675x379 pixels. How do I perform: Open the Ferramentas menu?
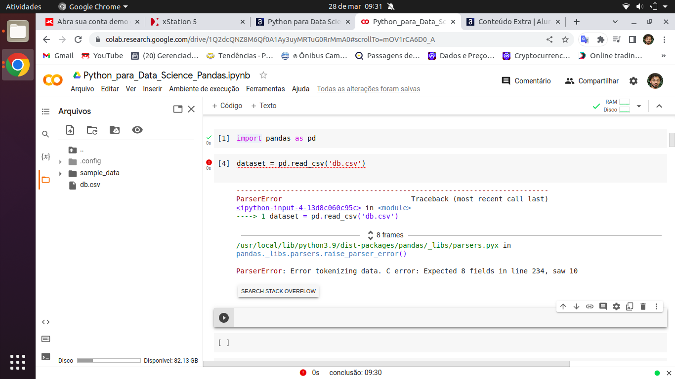[x=265, y=89]
